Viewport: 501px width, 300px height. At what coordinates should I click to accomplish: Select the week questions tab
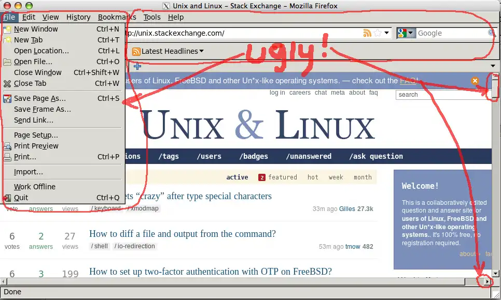[x=336, y=177]
